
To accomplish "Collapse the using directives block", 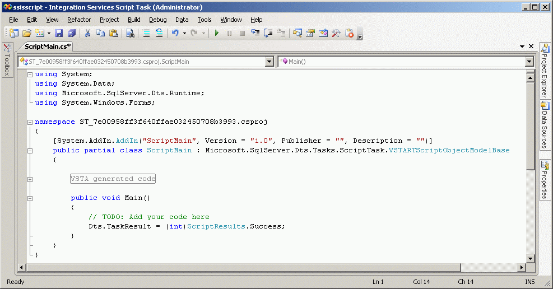I will coord(30,74).
